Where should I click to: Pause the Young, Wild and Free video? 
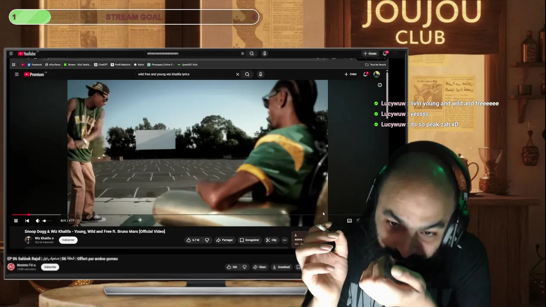(16, 220)
